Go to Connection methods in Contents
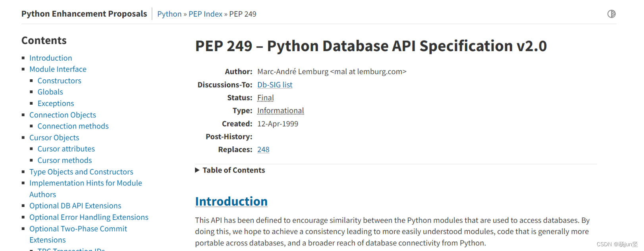The image size is (644, 251). 73,126
